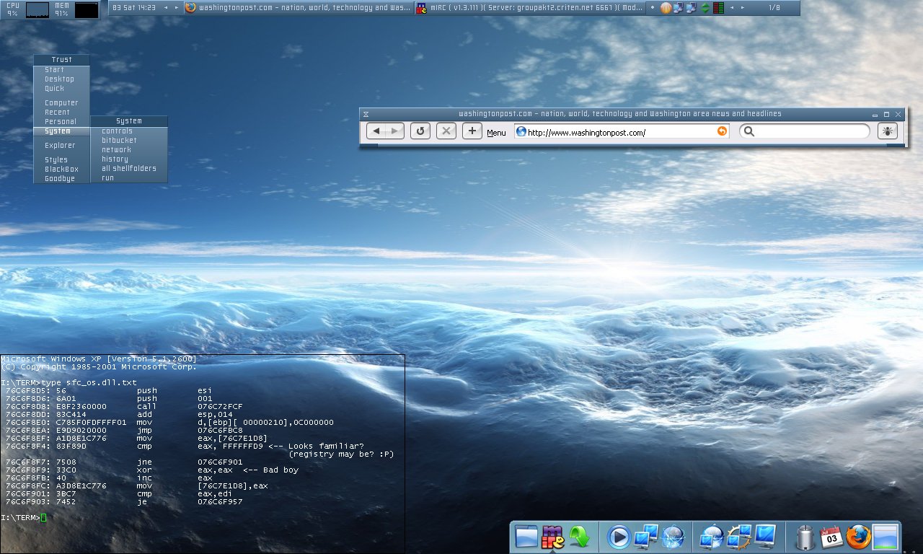Click the first network monitors tray icon
This screenshot has width=923, height=554.
(x=678, y=8)
